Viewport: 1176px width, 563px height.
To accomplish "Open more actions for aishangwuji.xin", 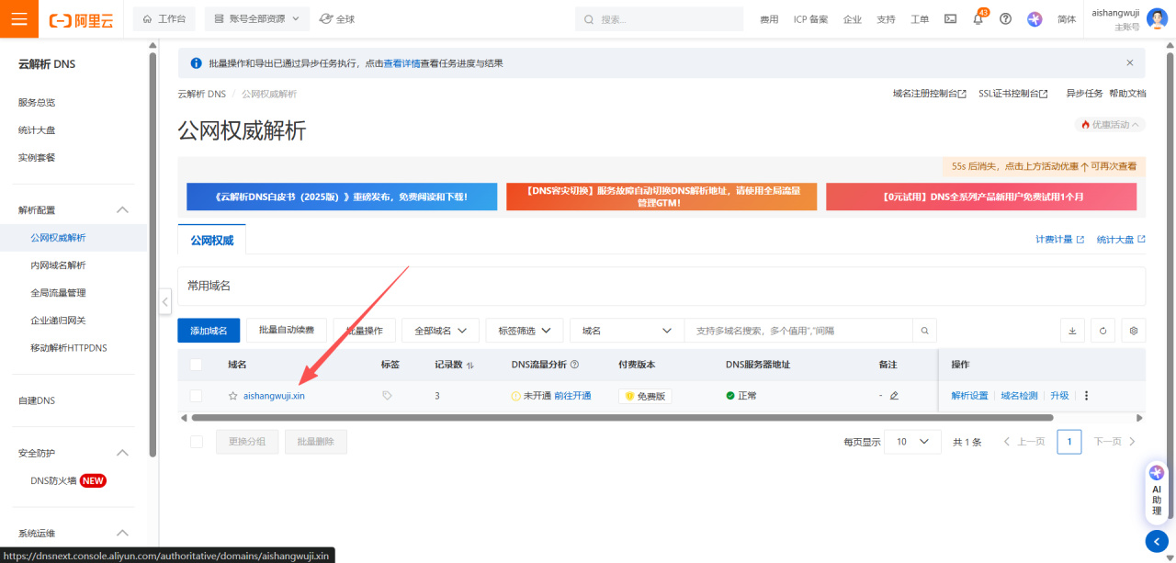I will pyautogui.click(x=1086, y=396).
